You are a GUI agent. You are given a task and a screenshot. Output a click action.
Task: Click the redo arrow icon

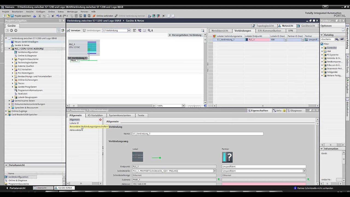click(64, 16)
